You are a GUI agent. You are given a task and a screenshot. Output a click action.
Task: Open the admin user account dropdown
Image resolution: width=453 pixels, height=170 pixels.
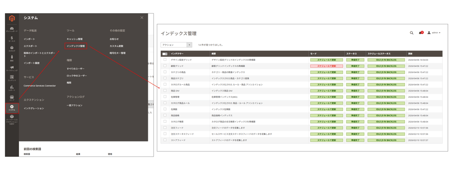click(x=434, y=33)
